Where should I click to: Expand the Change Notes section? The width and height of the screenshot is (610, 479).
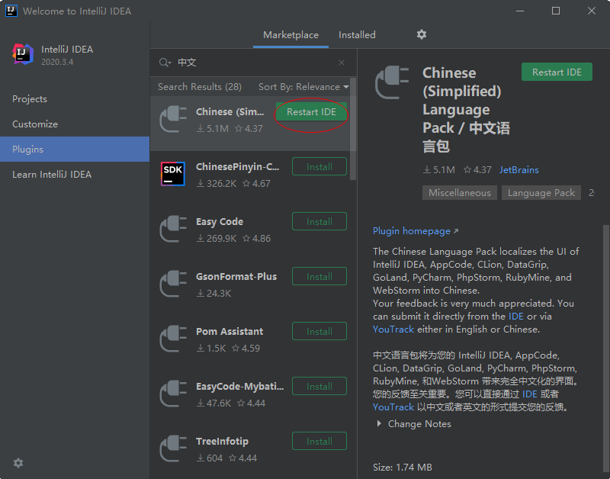pyautogui.click(x=414, y=424)
